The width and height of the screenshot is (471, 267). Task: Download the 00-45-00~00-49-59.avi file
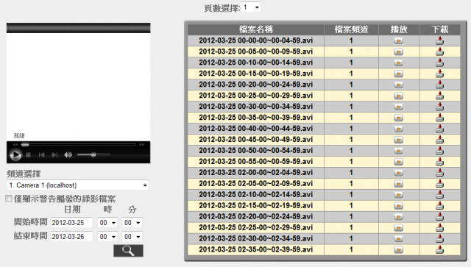439,140
